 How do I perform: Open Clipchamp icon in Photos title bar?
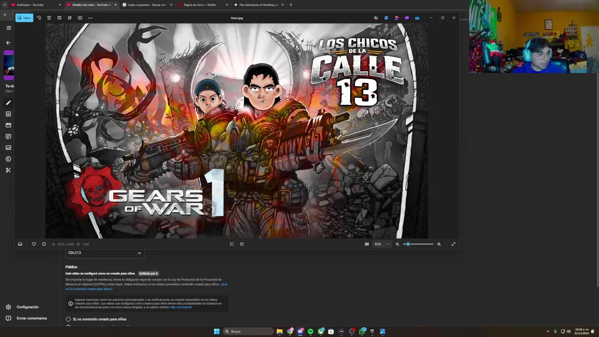pos(407,18)
